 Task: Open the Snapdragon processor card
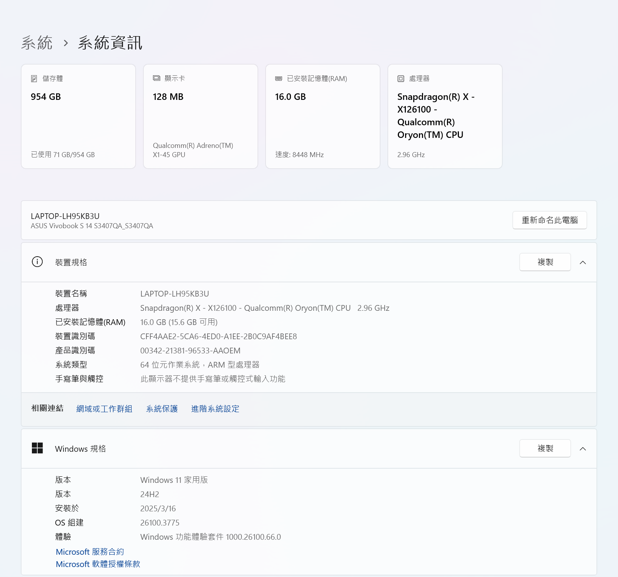pyautogui.click(x=445, y=116)
